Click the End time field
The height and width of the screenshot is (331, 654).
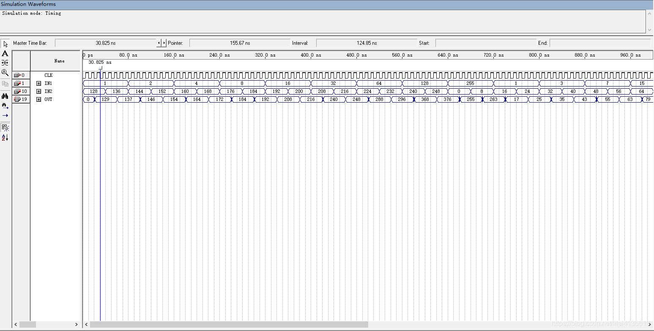click(600, 43)
